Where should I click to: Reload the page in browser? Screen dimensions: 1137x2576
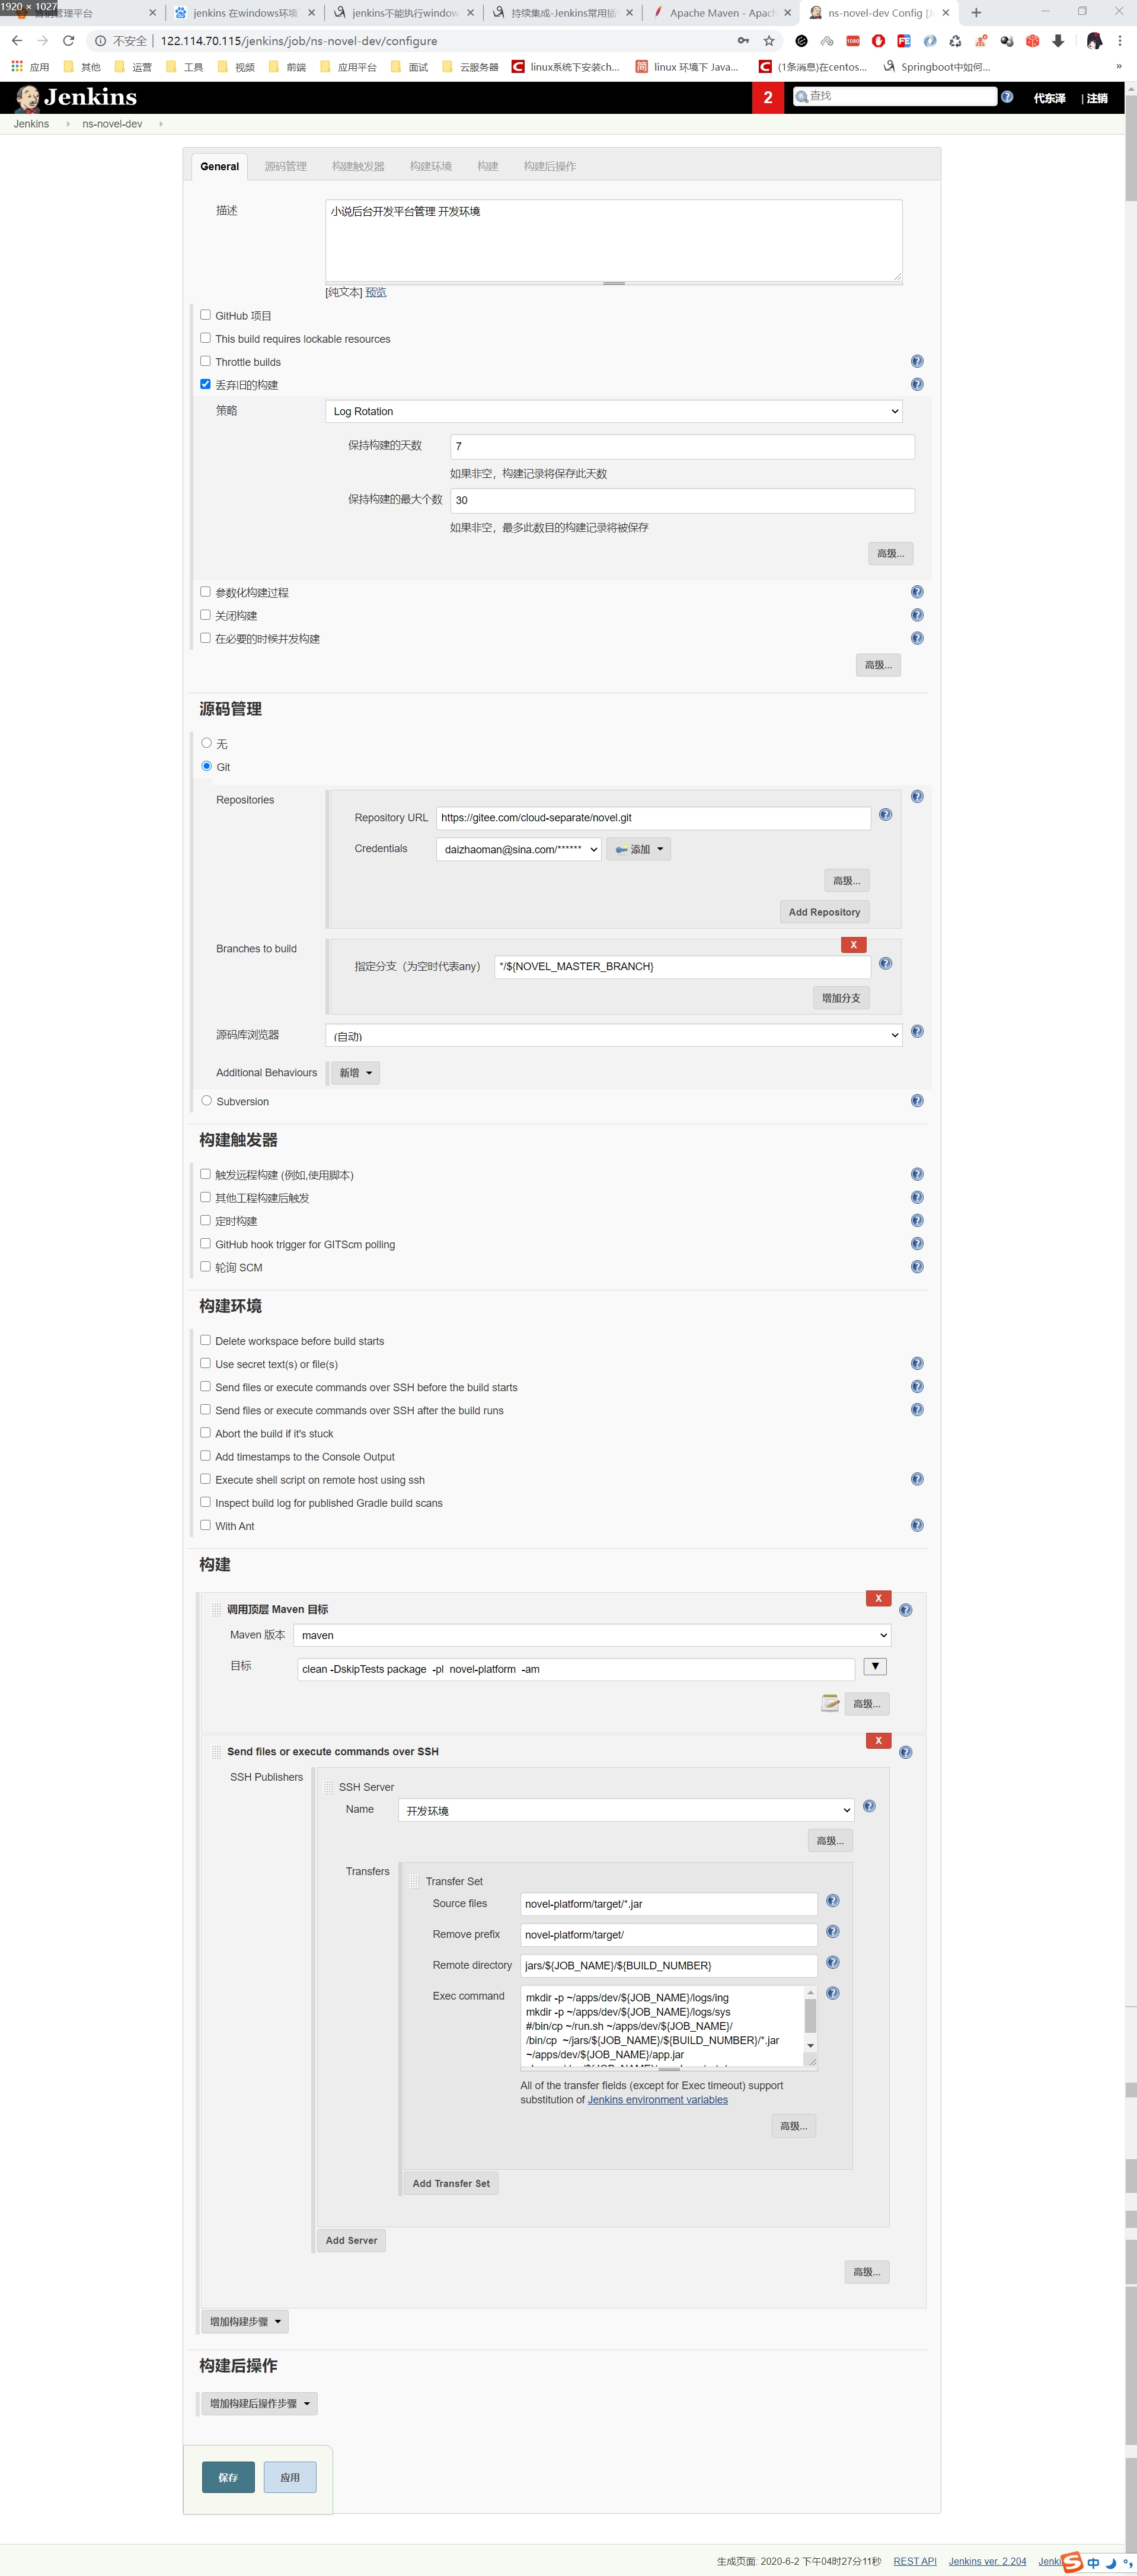[68, 41]
